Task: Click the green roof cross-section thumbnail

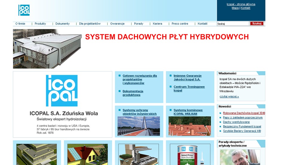Action: [x=138, y=154]
